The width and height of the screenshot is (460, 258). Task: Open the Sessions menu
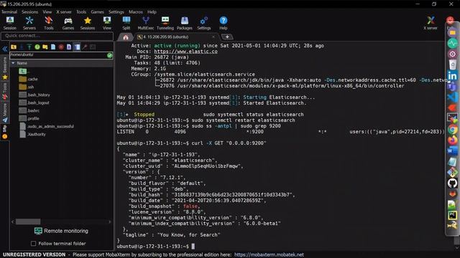(x=29, y=12)
